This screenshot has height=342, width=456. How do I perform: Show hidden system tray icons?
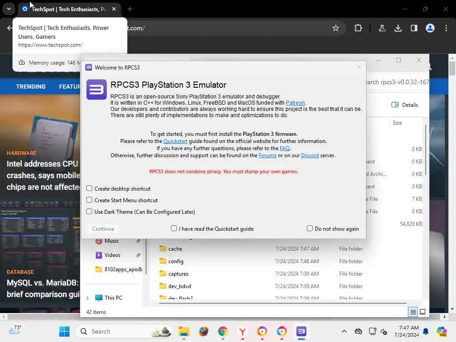[344, 331]
